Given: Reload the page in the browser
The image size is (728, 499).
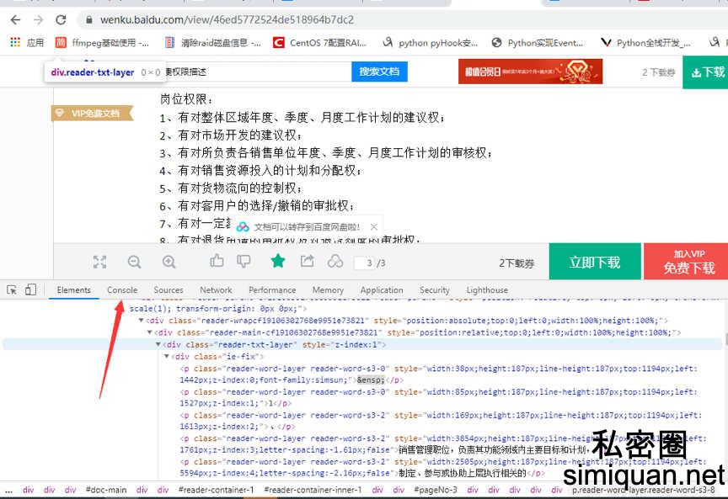Looking at the screenshot, I should 61,19.
